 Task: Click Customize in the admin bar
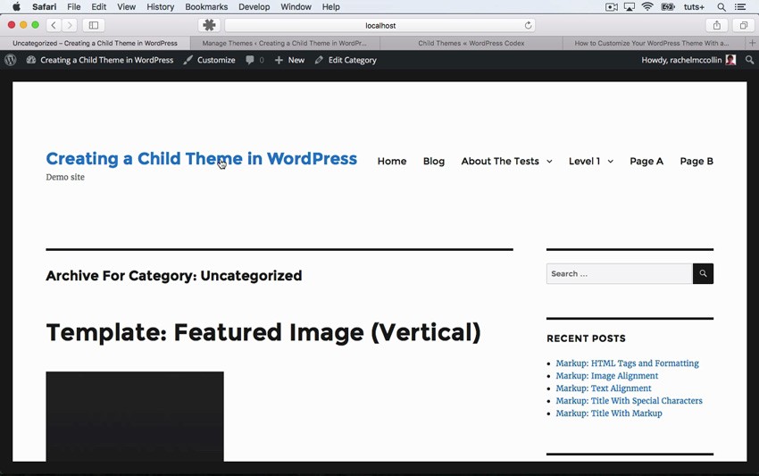(x=210, y=60)
